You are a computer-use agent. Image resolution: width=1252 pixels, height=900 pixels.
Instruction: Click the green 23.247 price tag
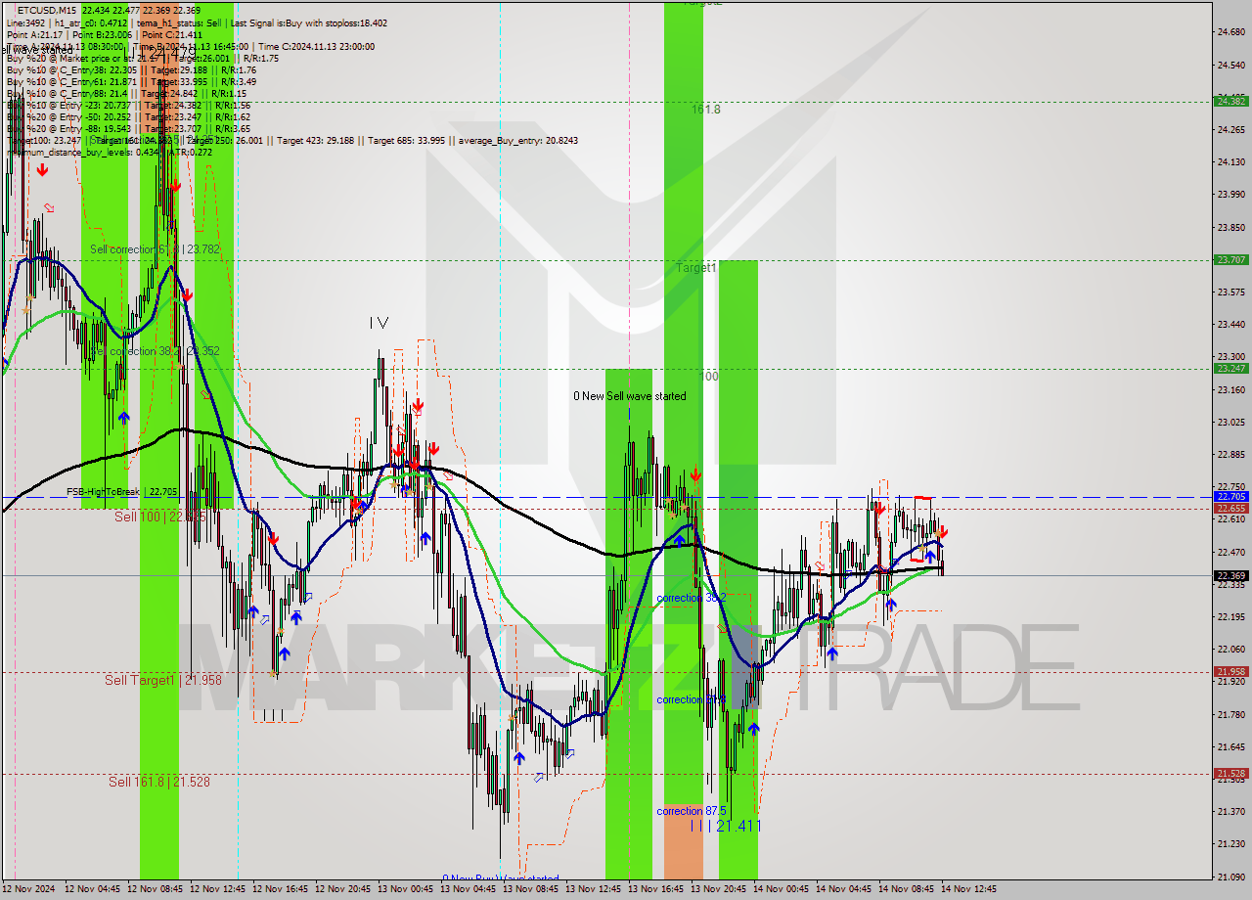point(1230,368)
